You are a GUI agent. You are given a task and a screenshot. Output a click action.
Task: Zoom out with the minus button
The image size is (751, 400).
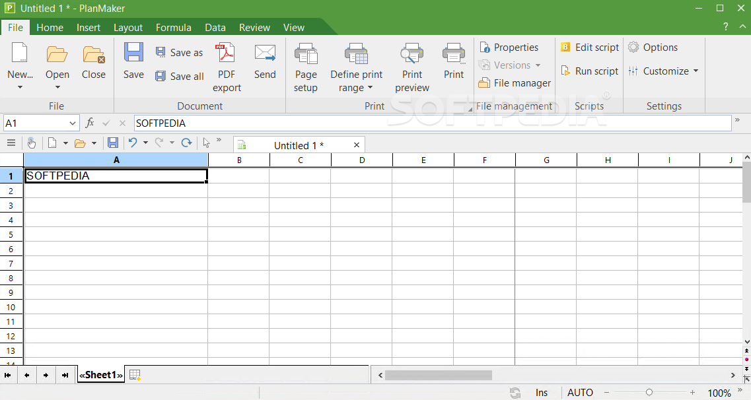(x=606, y=392)
